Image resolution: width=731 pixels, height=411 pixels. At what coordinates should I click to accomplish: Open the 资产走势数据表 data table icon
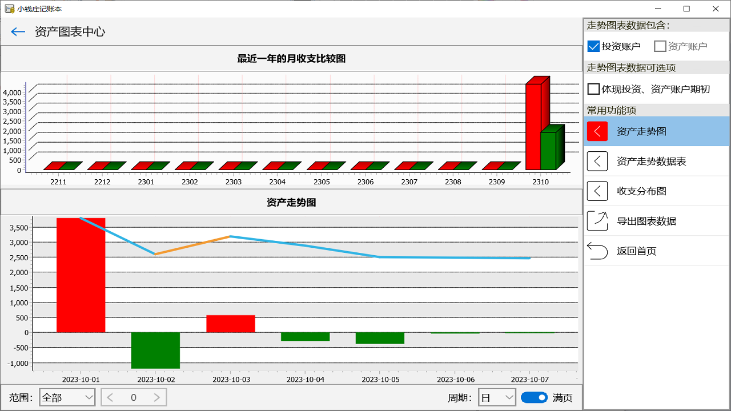(x=597, y=160)
